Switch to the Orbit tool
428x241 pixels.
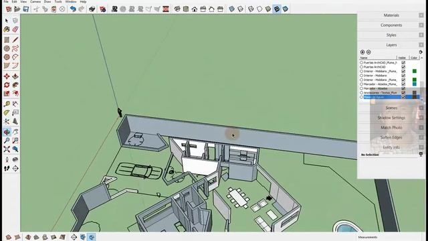click(x=7, y=132)
